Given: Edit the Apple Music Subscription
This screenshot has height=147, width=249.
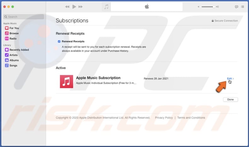Looking at the screenshot, I should click(x=229, y=78).
